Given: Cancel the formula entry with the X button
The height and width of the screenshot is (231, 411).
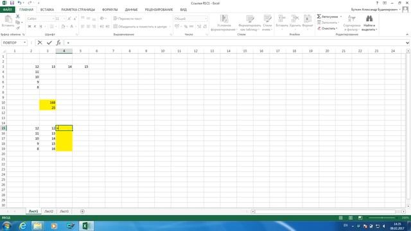Looking at the screenshot, I should click(40, 43).
